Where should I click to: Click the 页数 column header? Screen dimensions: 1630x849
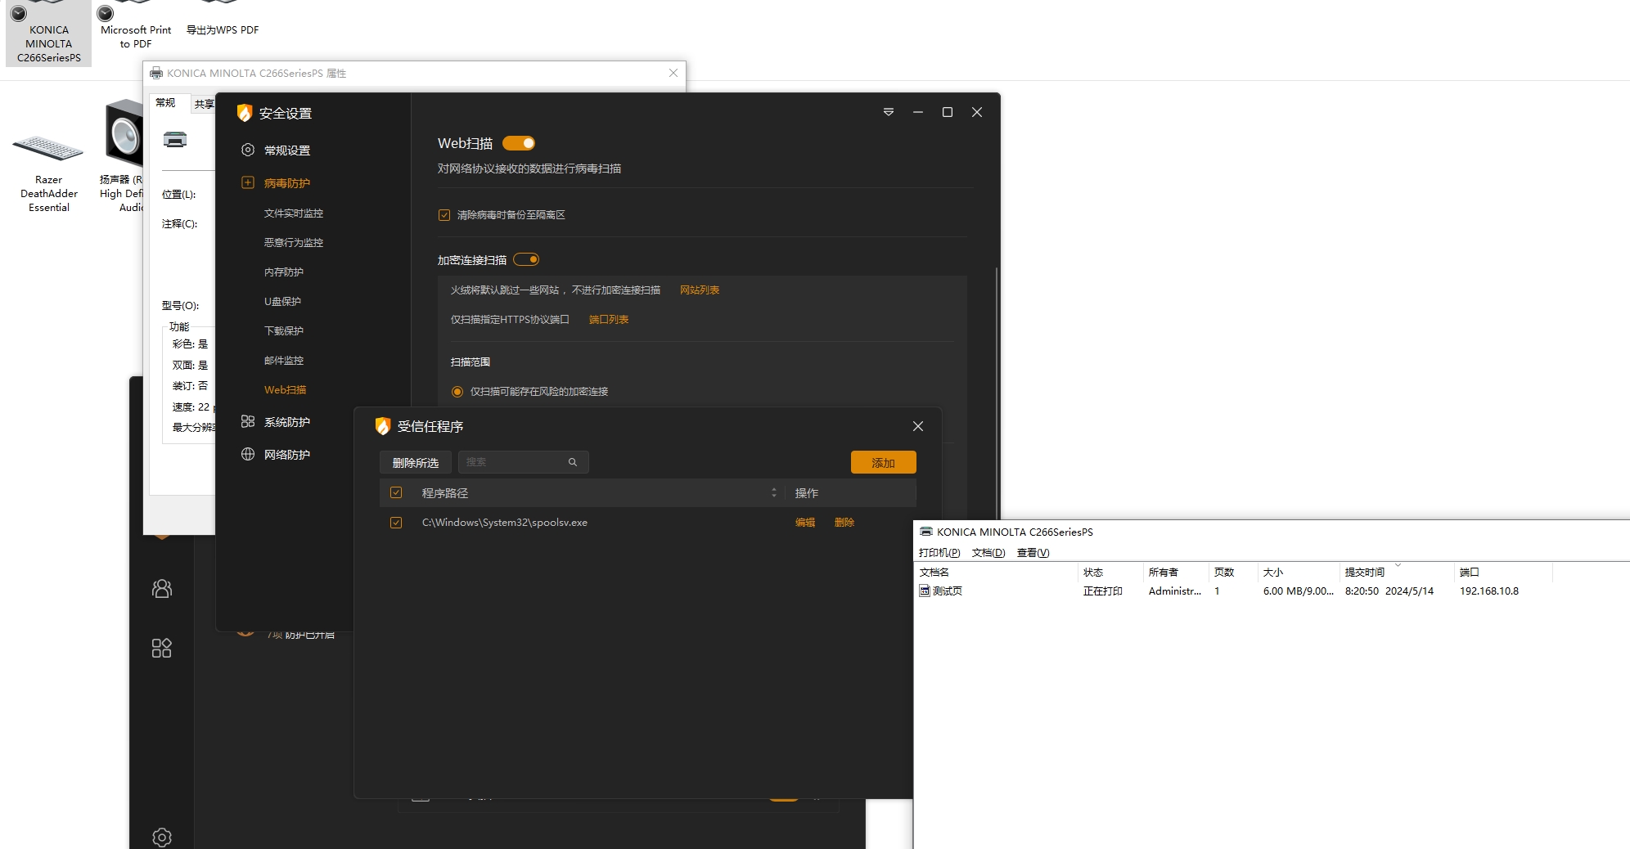pyautogui.click(x=1233, y=573)
